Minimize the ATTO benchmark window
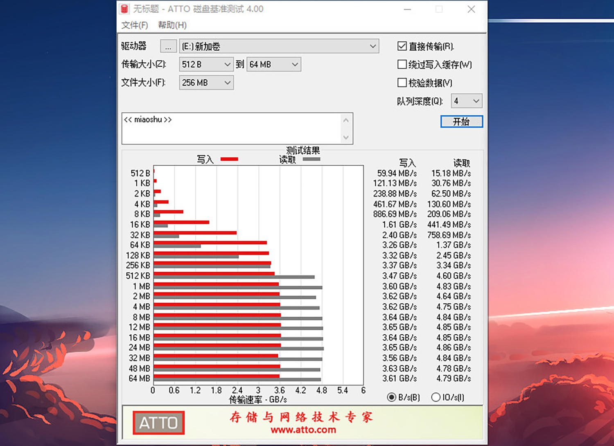Screen dimensions: 614x446 [407, 9]
